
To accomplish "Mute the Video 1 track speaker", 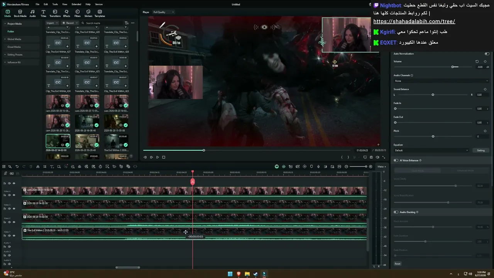I will pos(9,236).
